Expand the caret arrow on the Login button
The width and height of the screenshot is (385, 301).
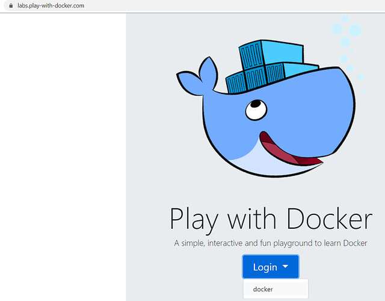[286, 267]
